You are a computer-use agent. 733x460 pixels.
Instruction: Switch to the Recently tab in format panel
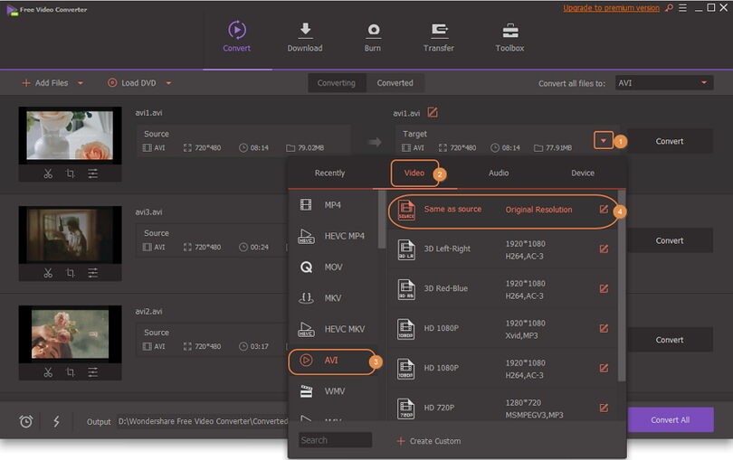tap(329, 173)
